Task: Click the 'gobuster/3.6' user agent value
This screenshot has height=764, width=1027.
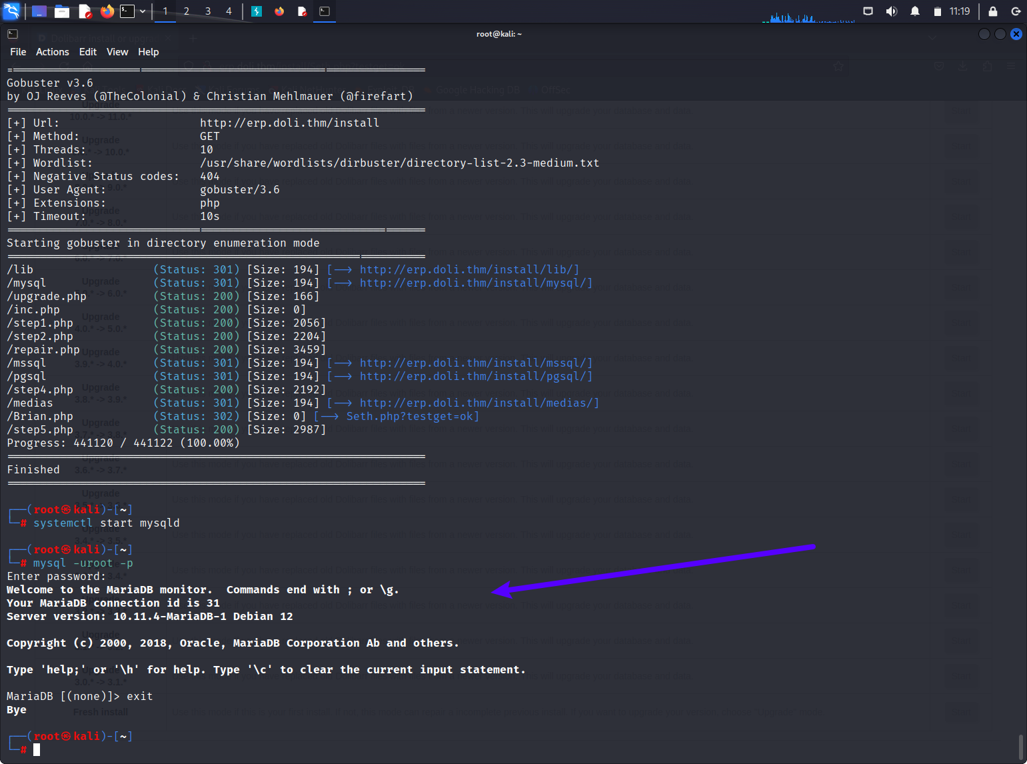Action: point(240,190)
